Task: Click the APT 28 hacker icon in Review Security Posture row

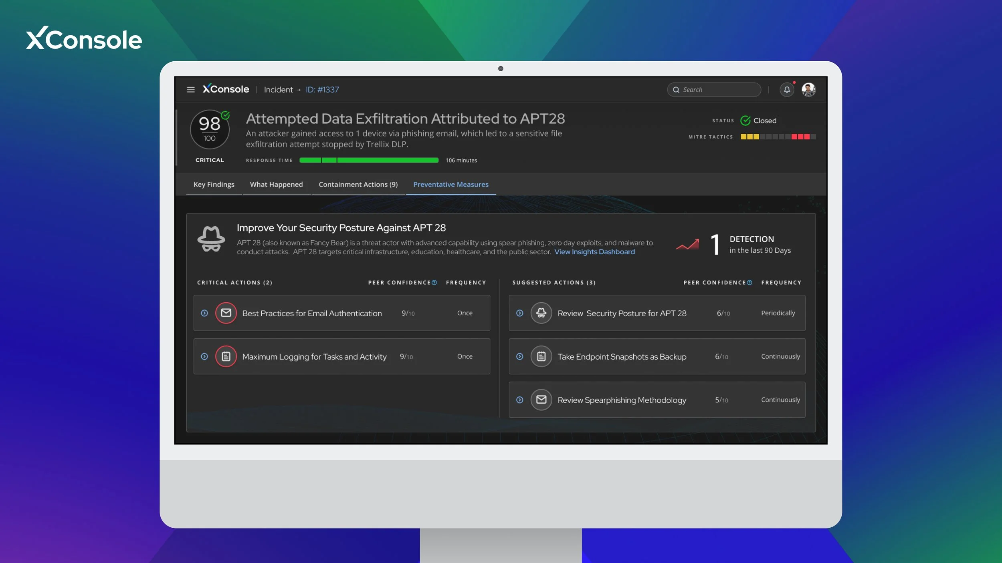Action: click(x=541, y=313)
